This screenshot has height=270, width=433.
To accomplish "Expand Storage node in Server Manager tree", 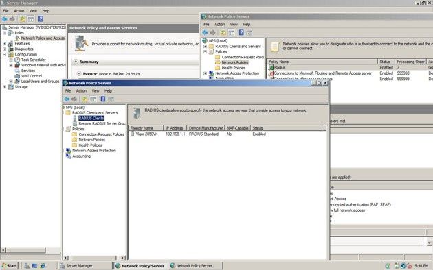I will [x=4, y=87].
